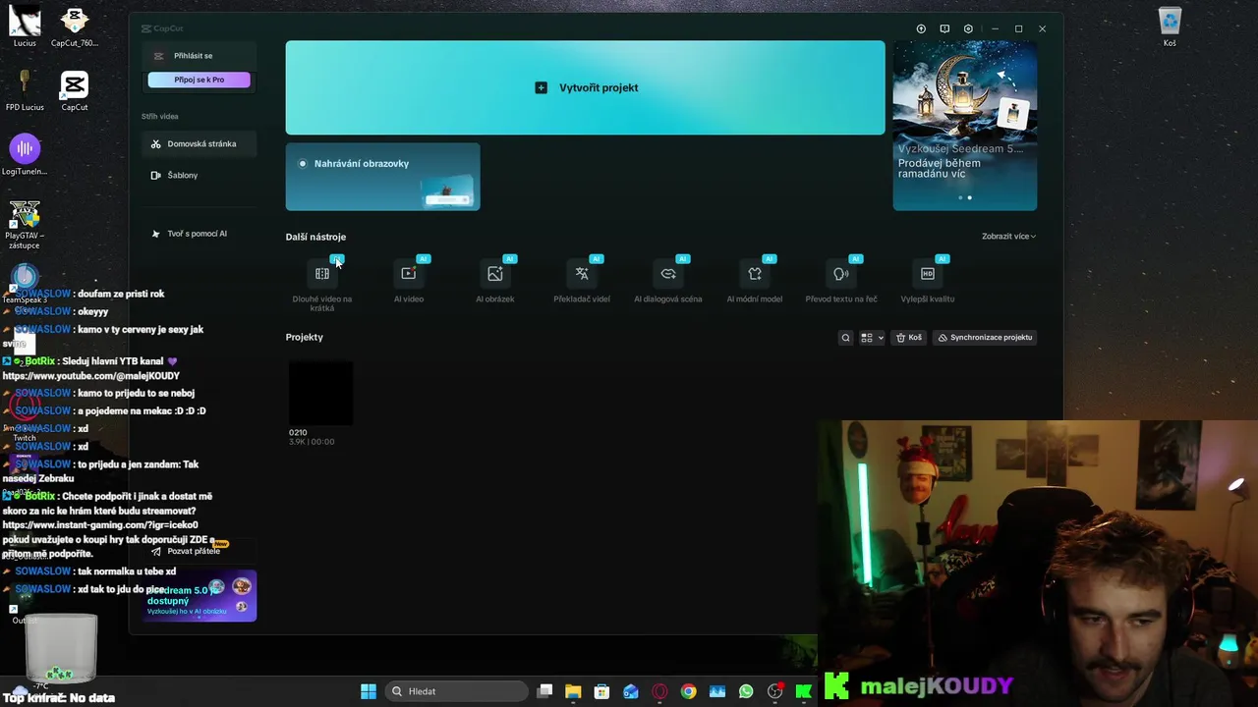Select PlayGTAV zástupce desktop icon
The height and width of the screenshot is (707, 1258).
click(25, 225)
